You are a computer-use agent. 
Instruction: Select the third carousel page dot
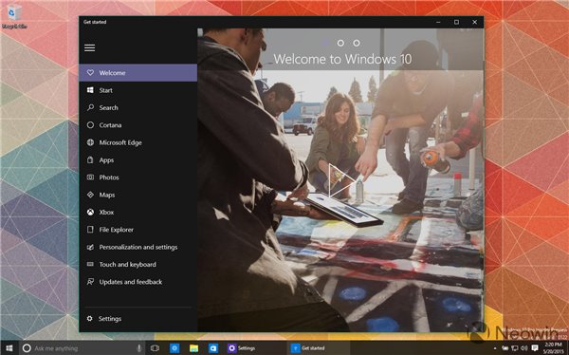click(357, 44)
